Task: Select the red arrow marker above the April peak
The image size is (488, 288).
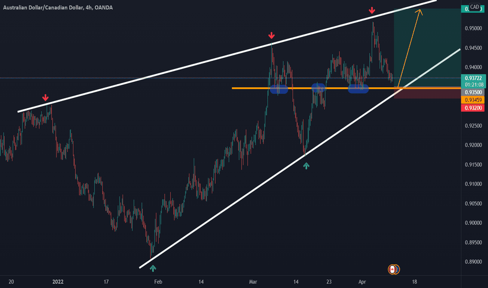Action: coord(372,10)
